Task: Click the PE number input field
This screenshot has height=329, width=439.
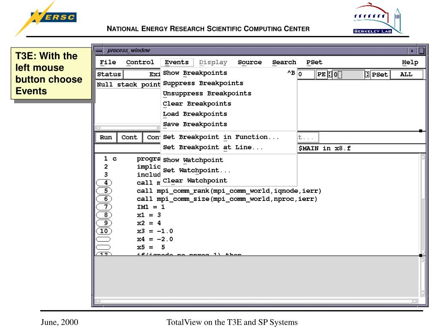Action: click(x=348, y=75)
